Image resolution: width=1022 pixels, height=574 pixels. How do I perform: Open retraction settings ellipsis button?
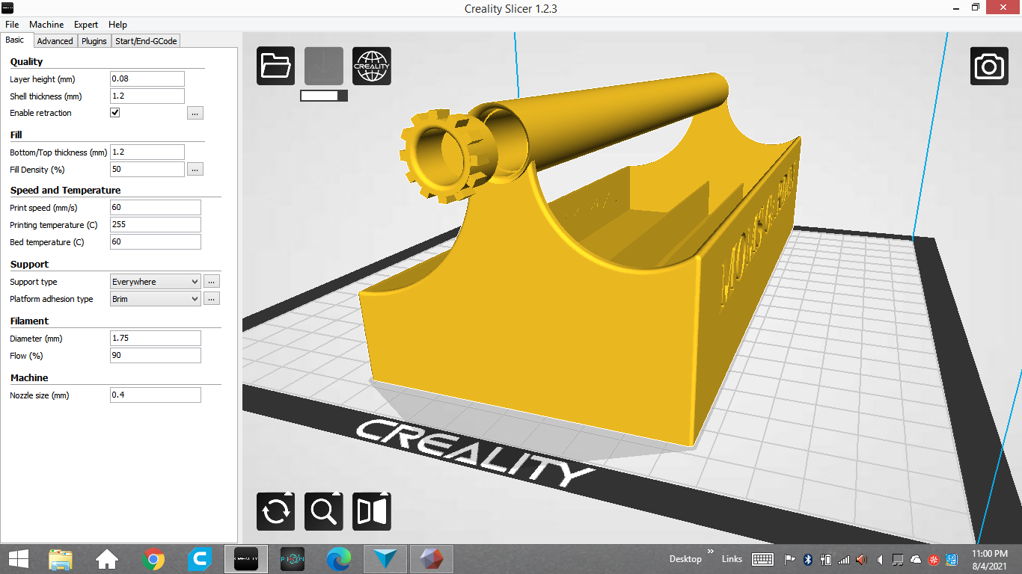click(195, 113)
